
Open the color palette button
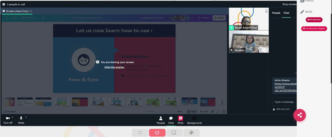(192, 133)
